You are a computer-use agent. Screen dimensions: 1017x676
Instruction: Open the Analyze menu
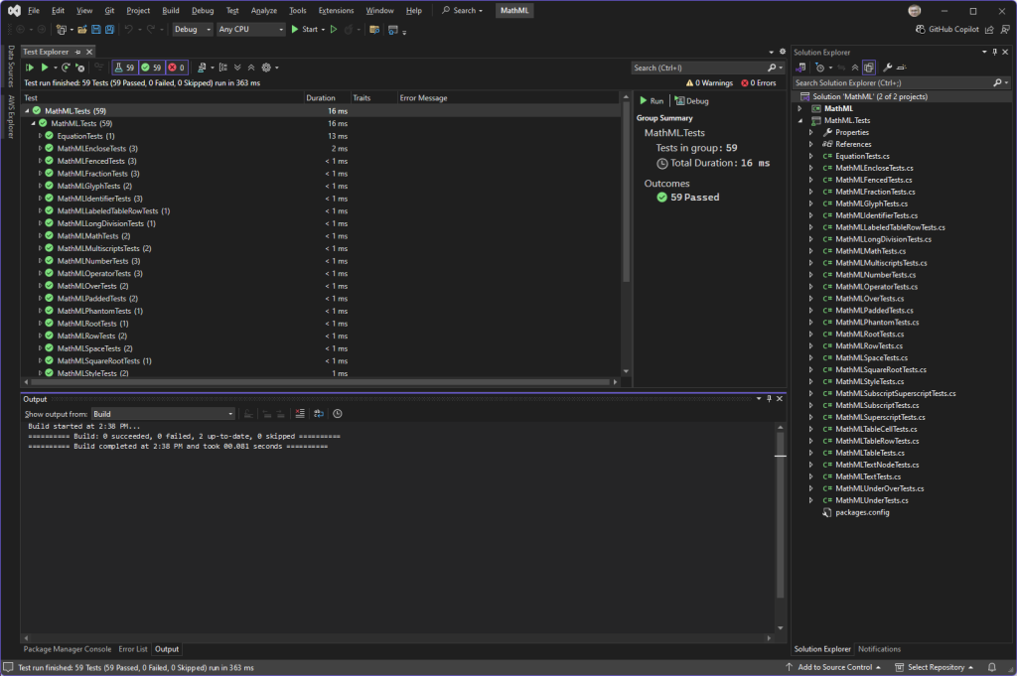tap(264, 10)
